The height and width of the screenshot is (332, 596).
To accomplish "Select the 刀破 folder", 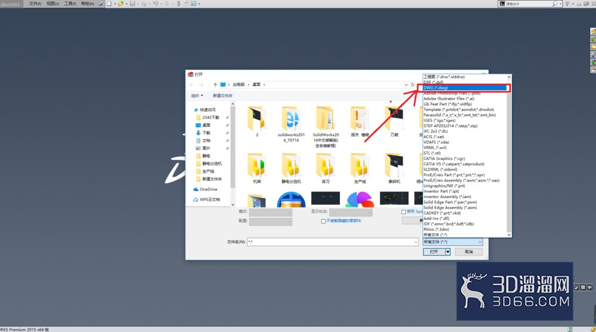I will (394, 121).
